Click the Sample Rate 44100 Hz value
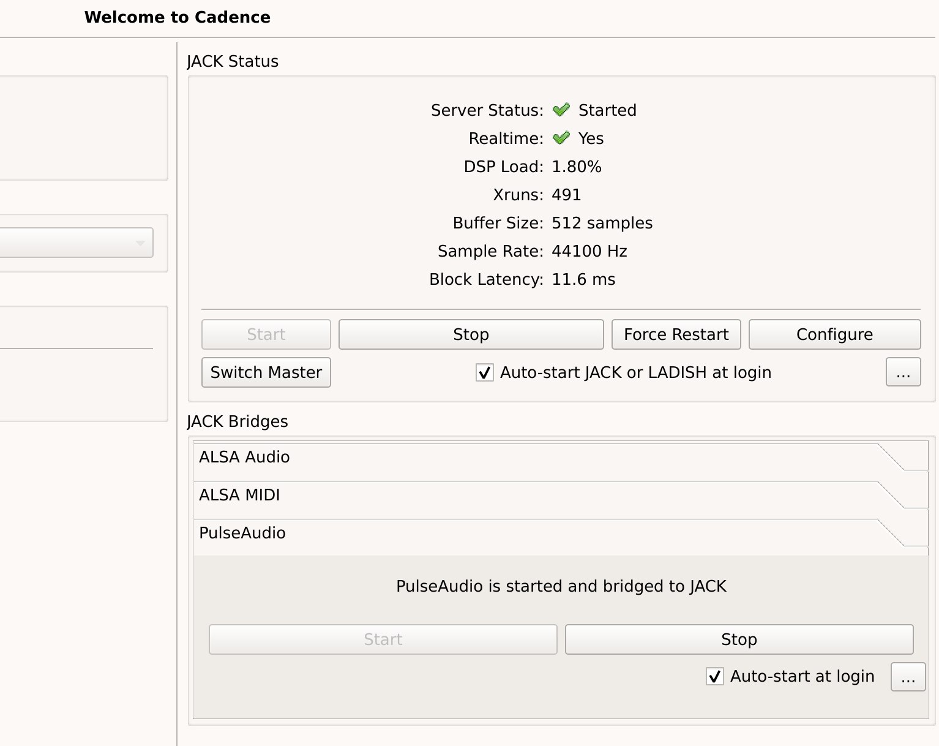 [x=589, y=251]
